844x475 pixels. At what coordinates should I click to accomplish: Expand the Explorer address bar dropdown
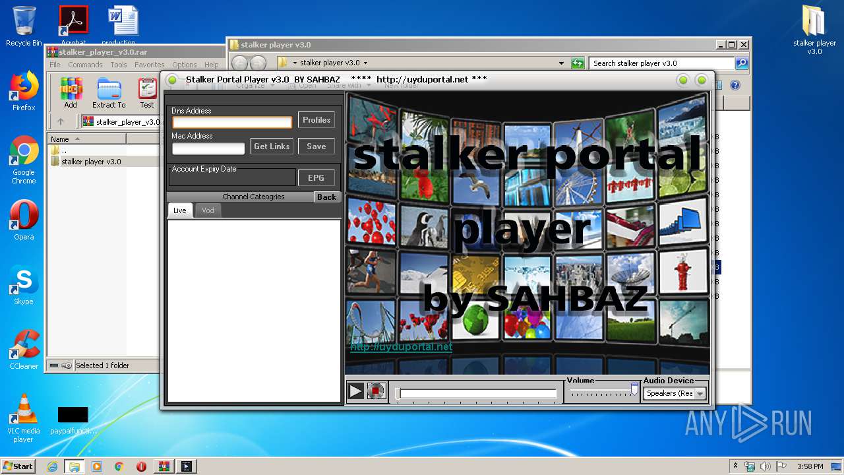tap(562, 63)
